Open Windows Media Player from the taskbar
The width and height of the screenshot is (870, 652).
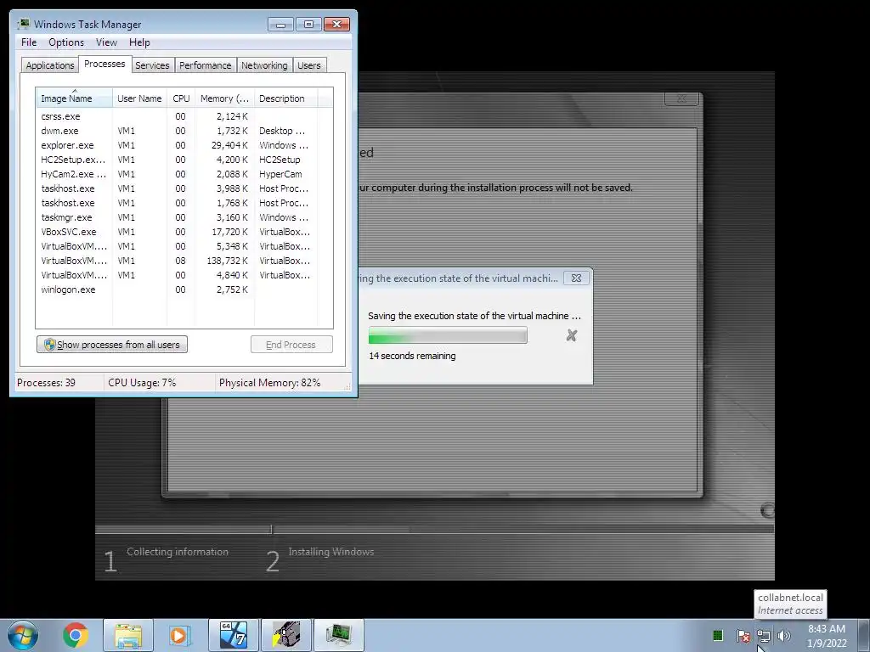tap(180, 635)
